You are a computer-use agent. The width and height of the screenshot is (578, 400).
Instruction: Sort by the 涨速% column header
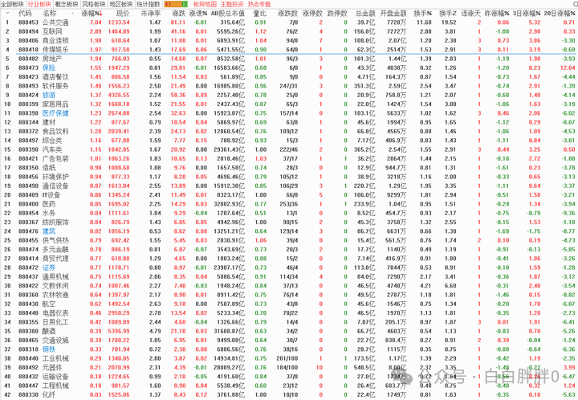[x=198, y=14]
